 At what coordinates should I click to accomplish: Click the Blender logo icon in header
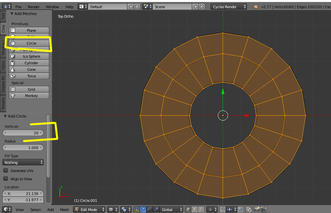tap(256, 7)
